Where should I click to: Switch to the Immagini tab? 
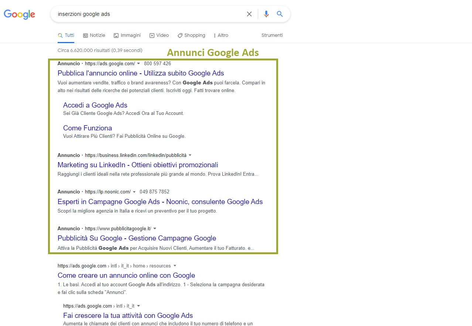pos(127,35)
